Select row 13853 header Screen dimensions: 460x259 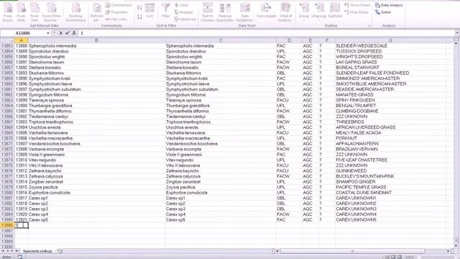coord(7,46)
